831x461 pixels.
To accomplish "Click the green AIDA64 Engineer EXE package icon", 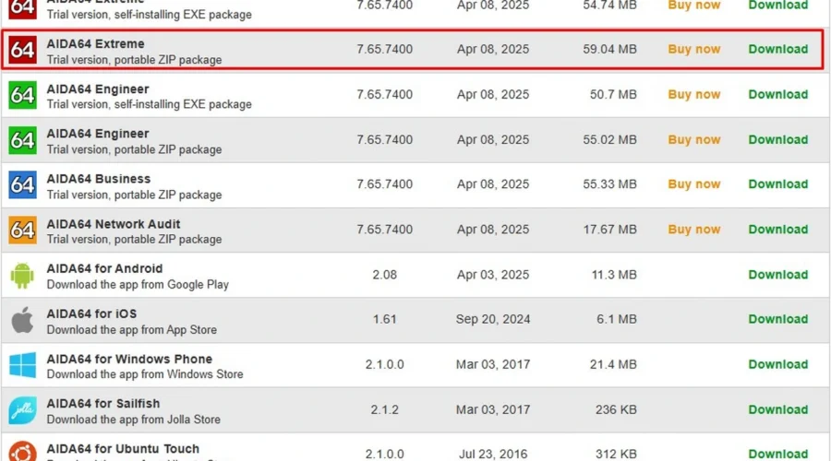I will point(22,95).
